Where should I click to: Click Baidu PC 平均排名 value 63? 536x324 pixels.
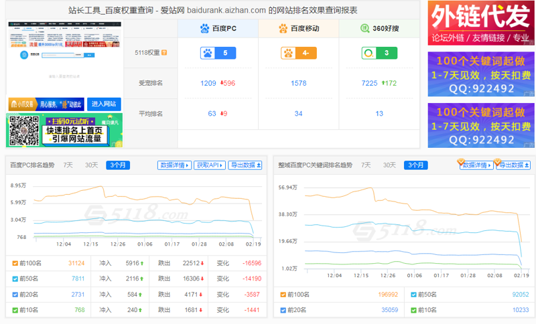212,114
